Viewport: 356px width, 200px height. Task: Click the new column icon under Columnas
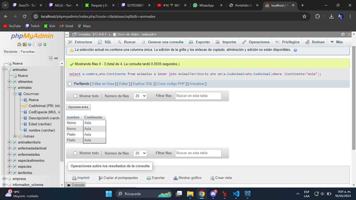pos(26,100)
